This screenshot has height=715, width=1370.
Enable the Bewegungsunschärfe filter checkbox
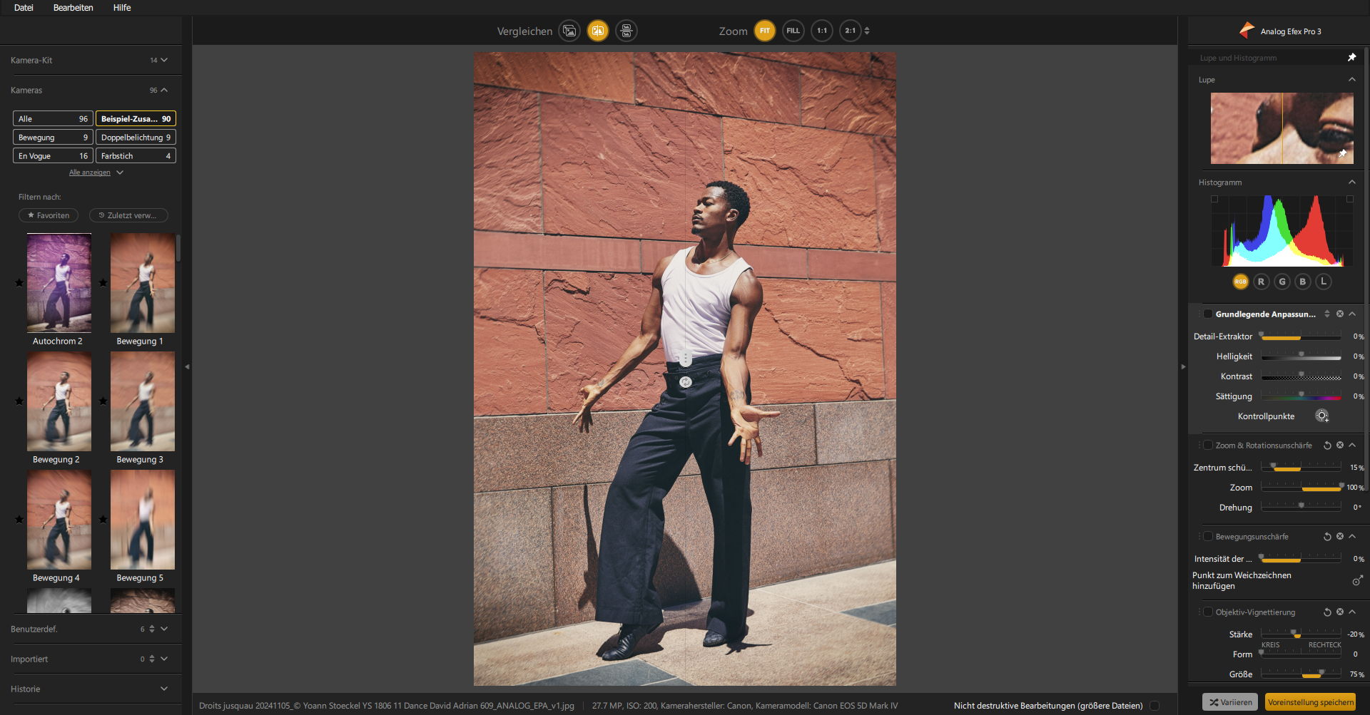coord(1207,537)
